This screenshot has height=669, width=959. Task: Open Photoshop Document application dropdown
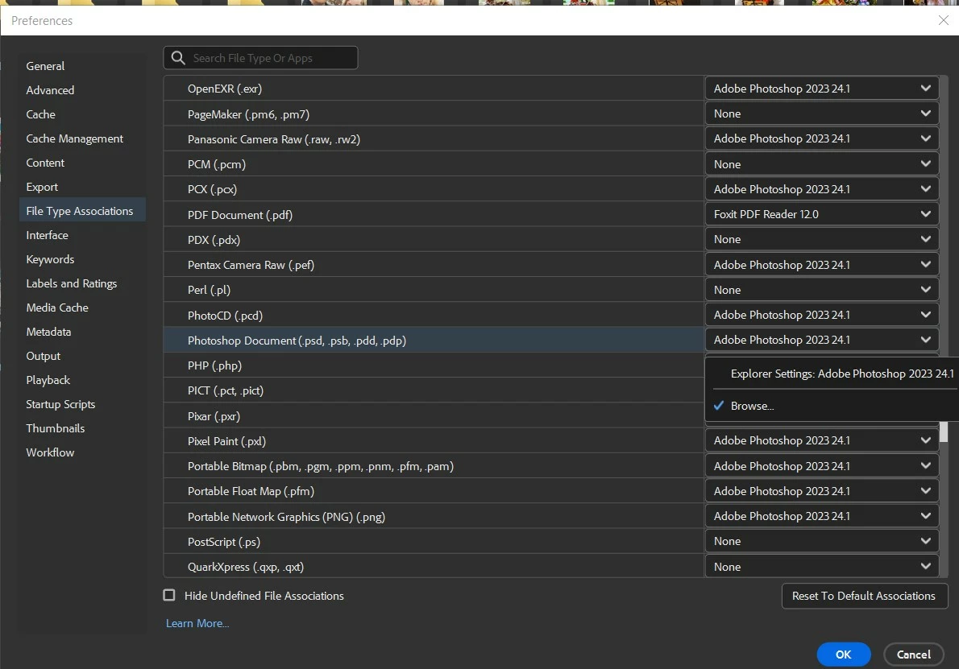pos(821,341)
